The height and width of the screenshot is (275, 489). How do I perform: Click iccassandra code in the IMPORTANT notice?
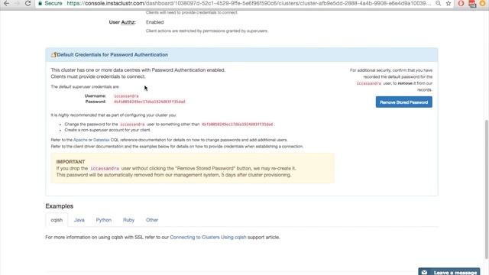(x=105, y=169)
